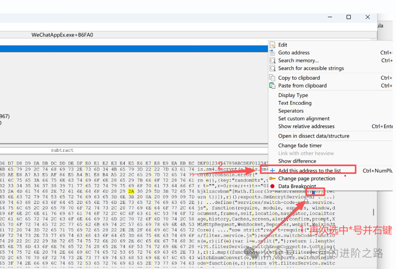
Task: Select Show difference in context menu
Action: (297, 161)
